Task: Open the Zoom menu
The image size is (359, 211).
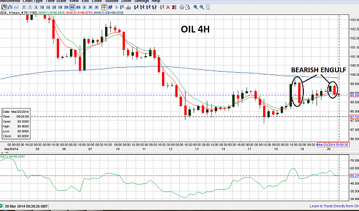Action: pos(126,1)
